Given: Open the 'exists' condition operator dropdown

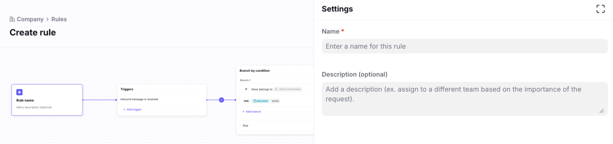Looking at the screenshot, I should click(275, 101).
